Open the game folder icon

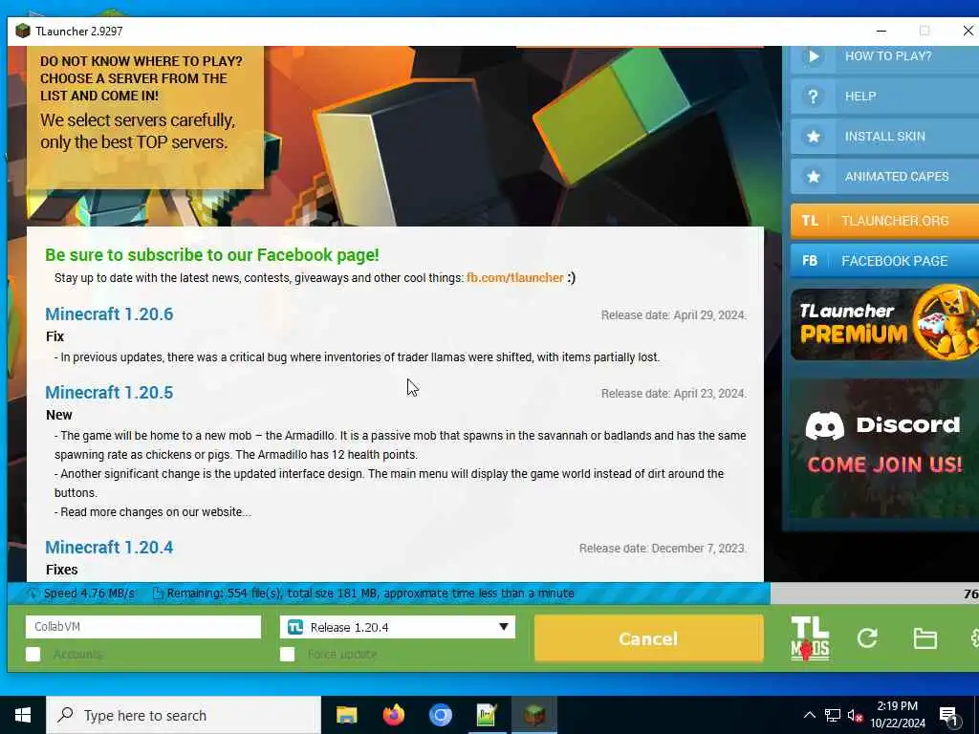click(925, 638)
